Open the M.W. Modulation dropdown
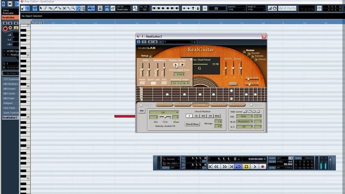This screenshot has width=345, height=194. (x=245, y=122)
